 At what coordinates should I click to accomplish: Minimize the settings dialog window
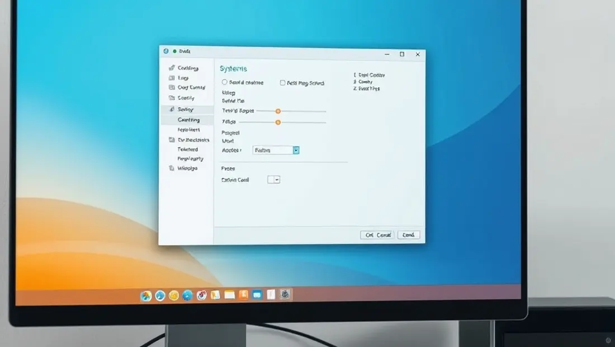(387, 54)
